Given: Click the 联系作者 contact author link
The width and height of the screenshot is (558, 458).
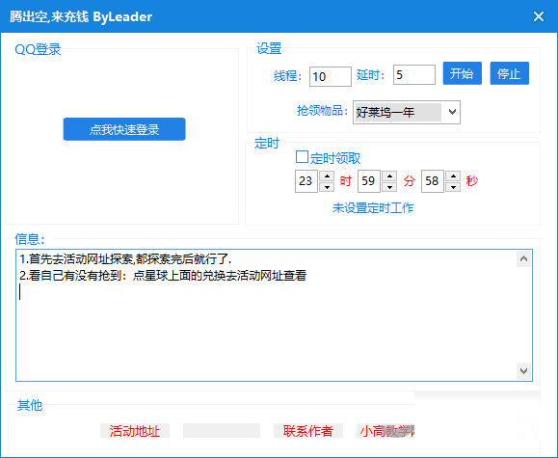Looking at the screenshot, I should [x=307, y=431].
